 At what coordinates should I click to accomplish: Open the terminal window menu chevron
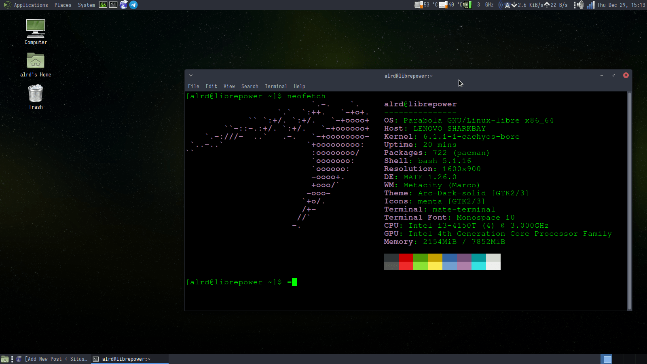coord(191,76)
